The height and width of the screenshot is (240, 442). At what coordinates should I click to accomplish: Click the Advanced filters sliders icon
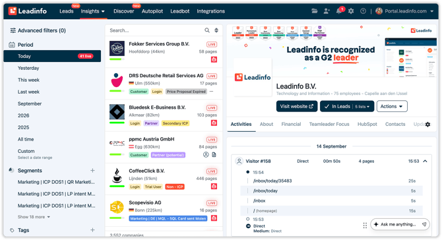click(x=13, y=30)
